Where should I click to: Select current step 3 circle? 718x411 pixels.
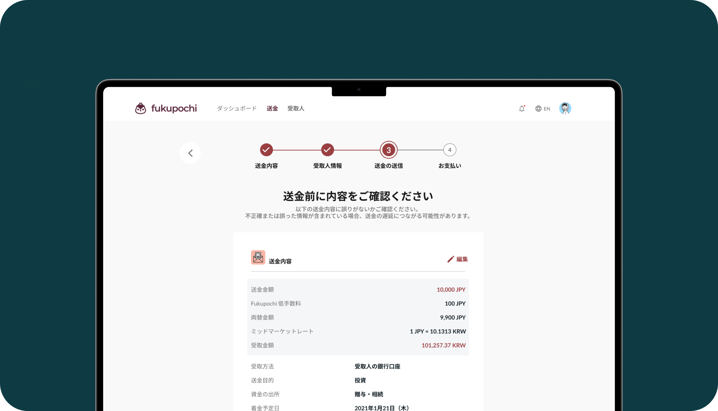click(389, 150)
